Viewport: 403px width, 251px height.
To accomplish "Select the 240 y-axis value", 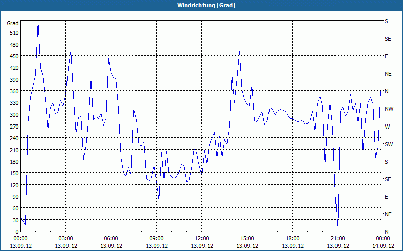I will 14,139.
